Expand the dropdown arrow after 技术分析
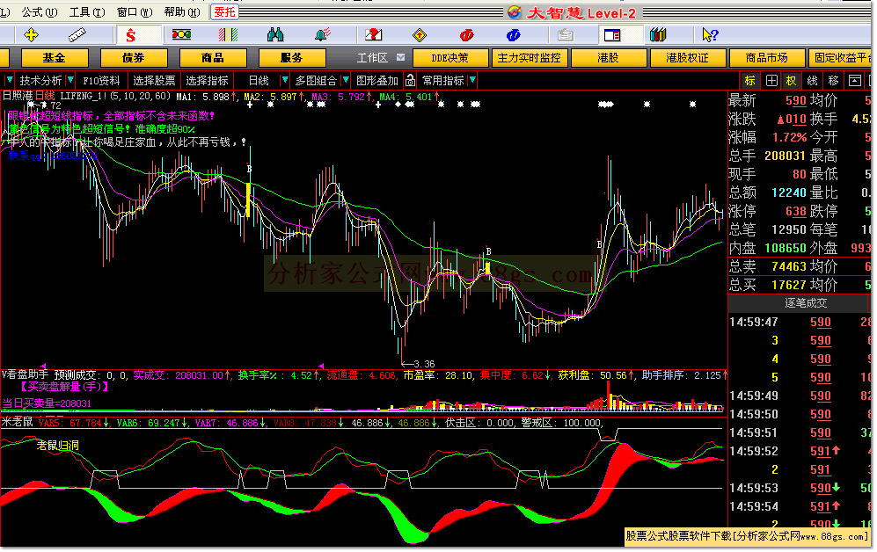Screen dimensions: 877x552 point(69,81)
